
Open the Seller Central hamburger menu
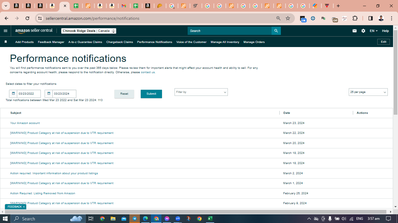point(6,31)
